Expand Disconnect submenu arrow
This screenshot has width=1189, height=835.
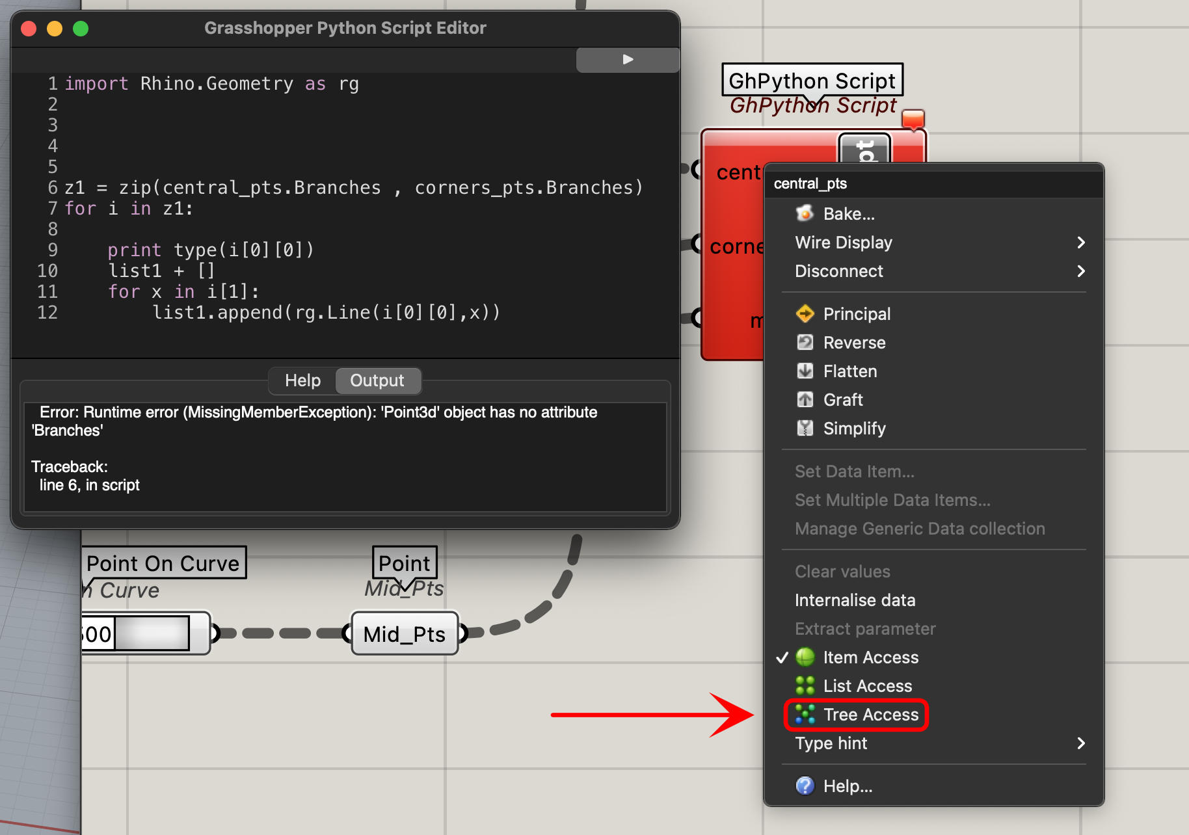click(1081, 271)
